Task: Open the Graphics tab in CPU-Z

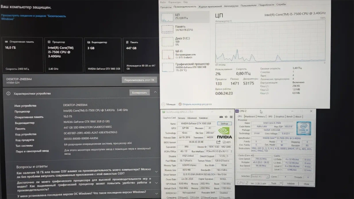Action: (x=280, y=117)
